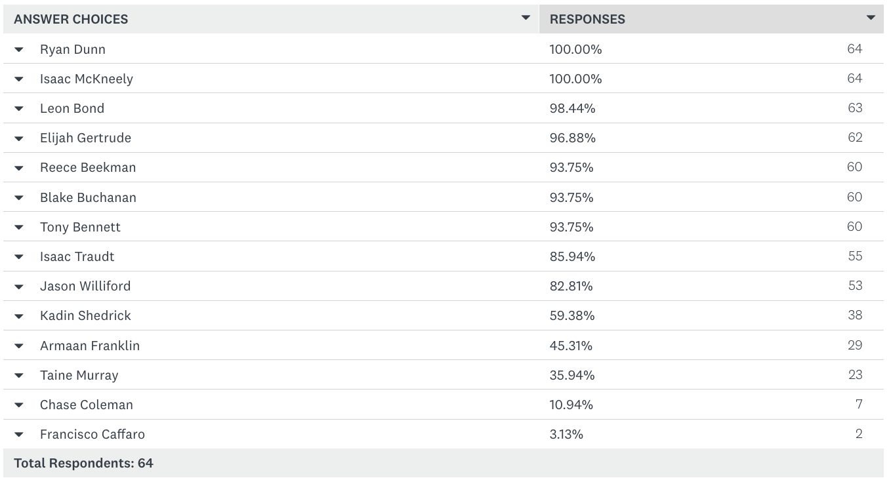
Task: Click the arrow beside Armaan Franklin
Action: click(19, 346)
